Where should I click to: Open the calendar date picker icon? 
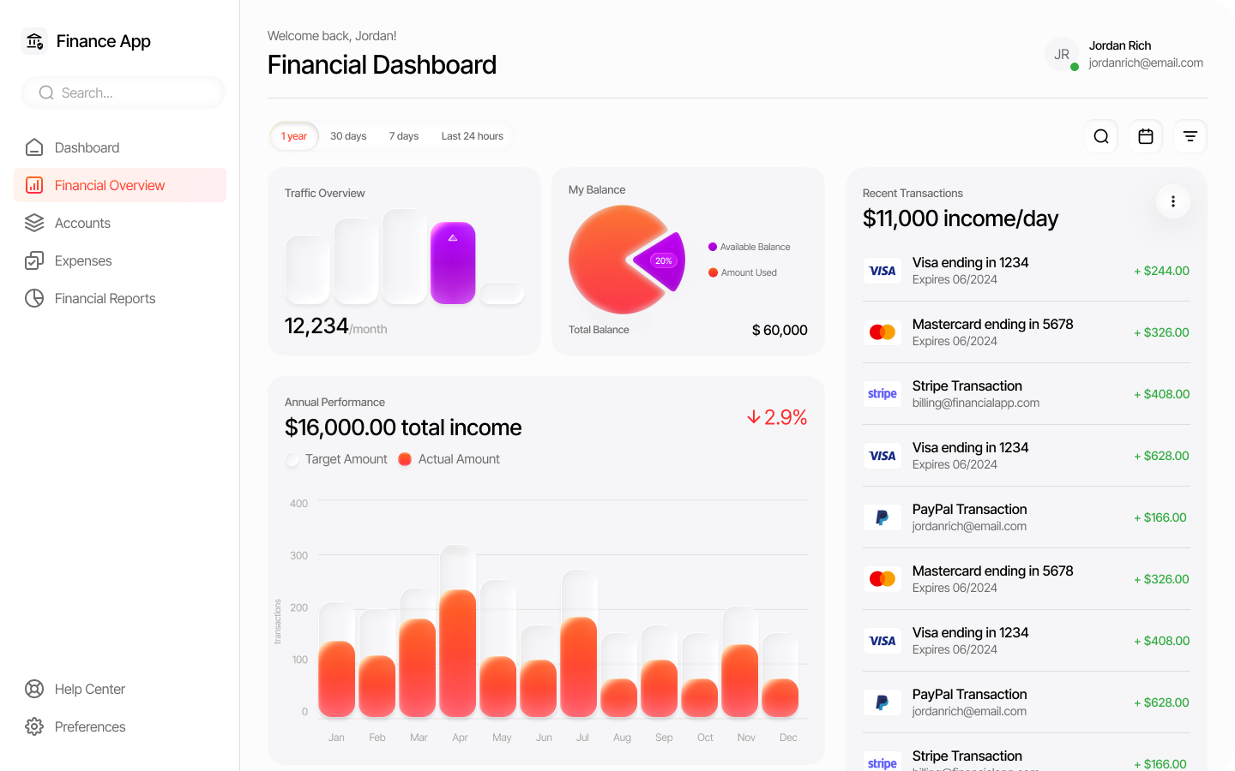[x=1146, y=136]
